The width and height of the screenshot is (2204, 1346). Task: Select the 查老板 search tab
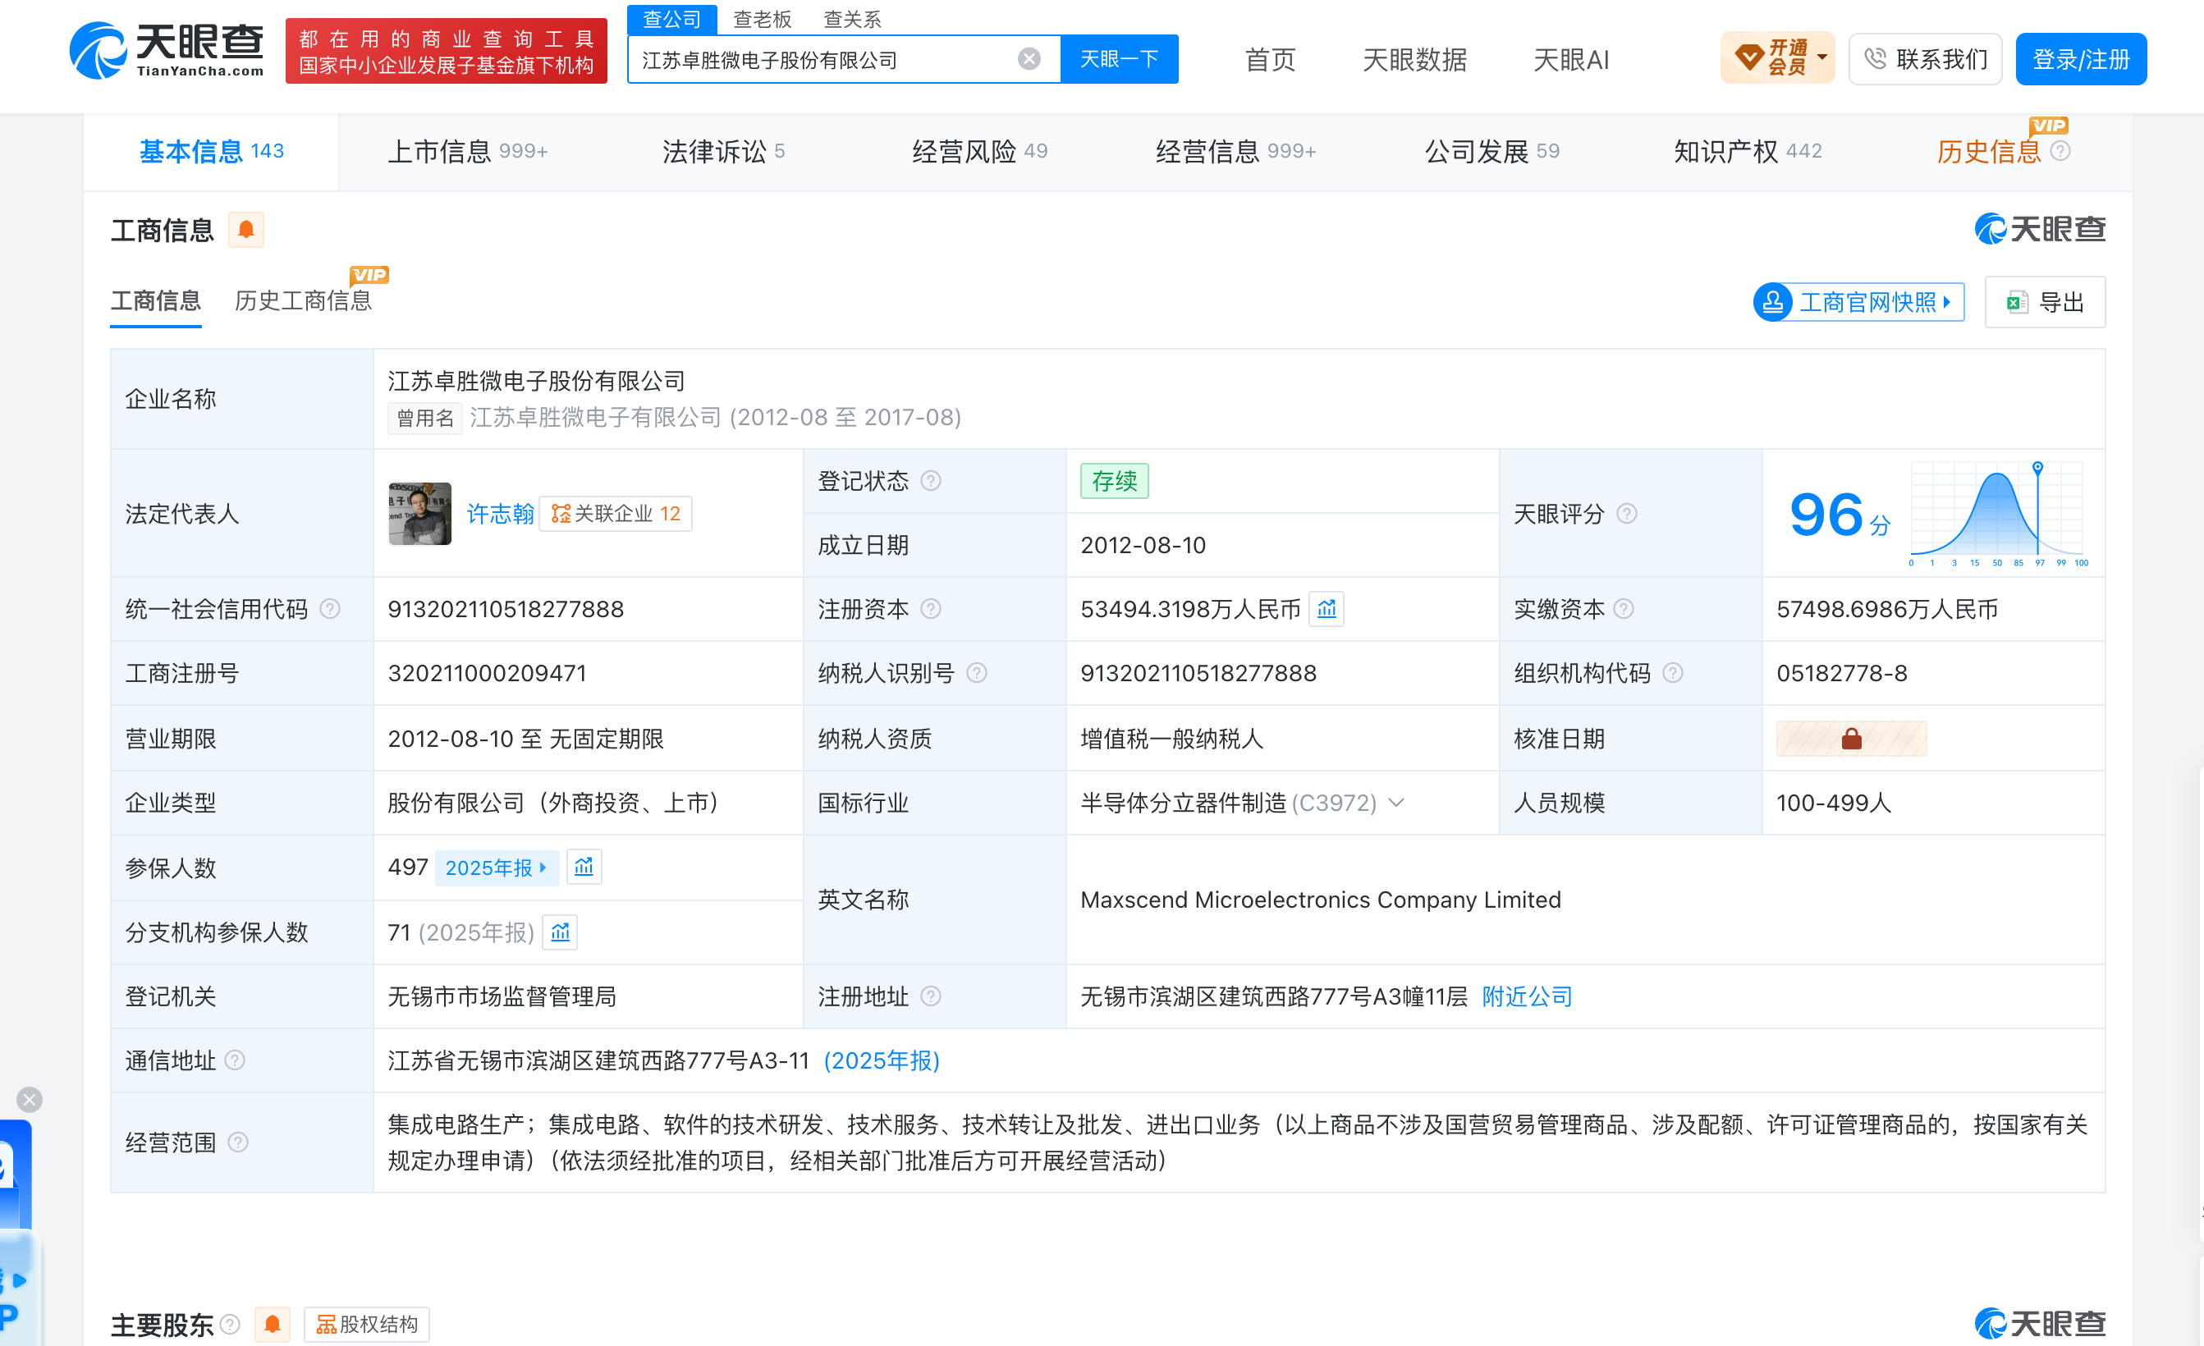(x=762, y=19)
